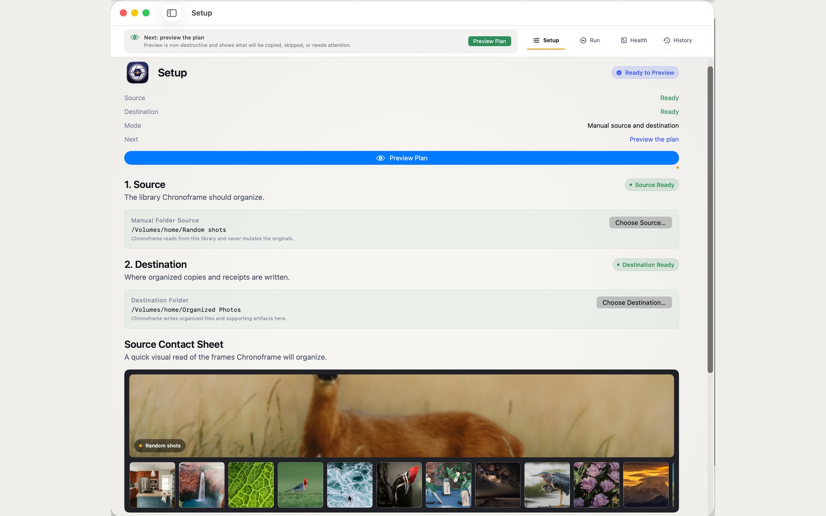Click the Ready status in Source row
Image resolution: width=826 pixels, height=516 pixels.
pyautogui.click(x=670, y=98)
